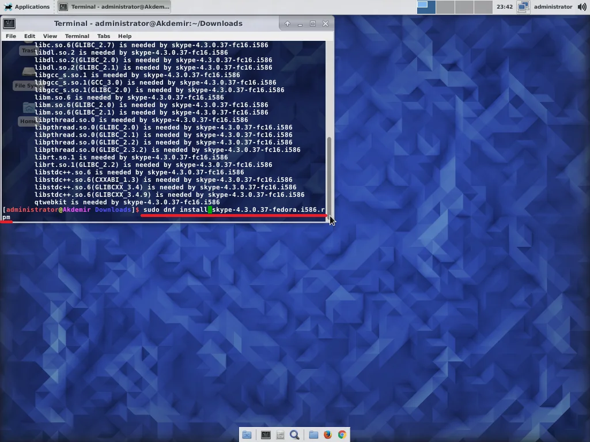Click the 'qtwebkit is needed' output line
The width and height of the screenshot is (590, 442).
127,202
